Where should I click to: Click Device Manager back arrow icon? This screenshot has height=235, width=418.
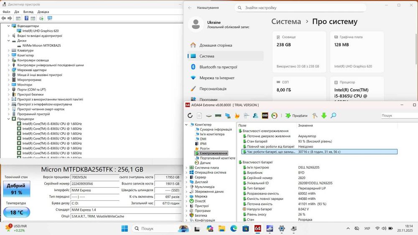click(3, 18)
